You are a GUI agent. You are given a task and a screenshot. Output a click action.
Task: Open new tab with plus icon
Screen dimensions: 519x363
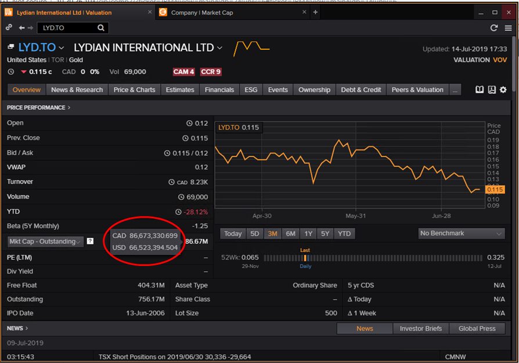click(x=315, y=12)
